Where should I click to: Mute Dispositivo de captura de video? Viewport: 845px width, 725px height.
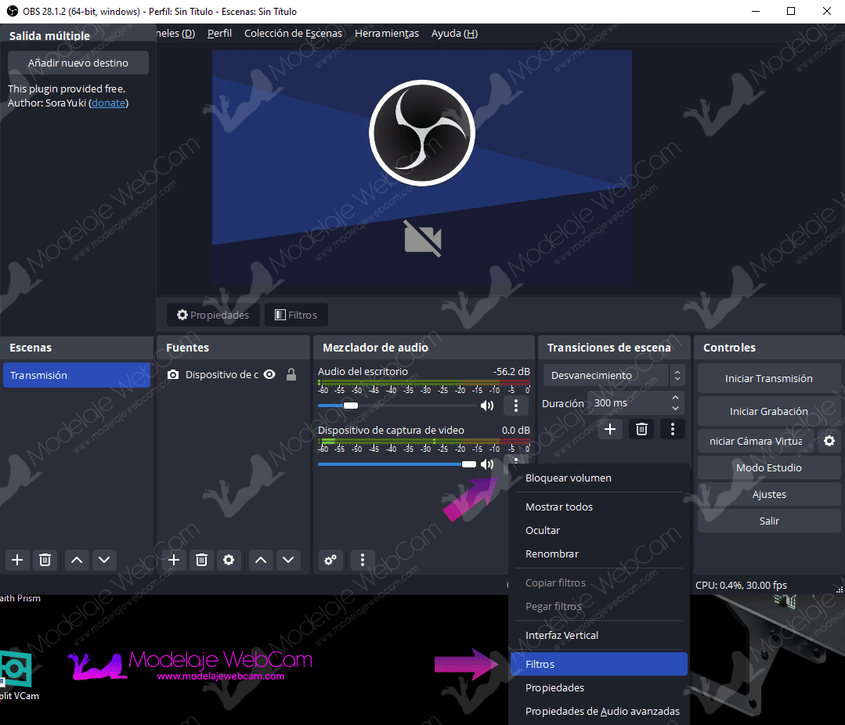(x=487, y=464)
